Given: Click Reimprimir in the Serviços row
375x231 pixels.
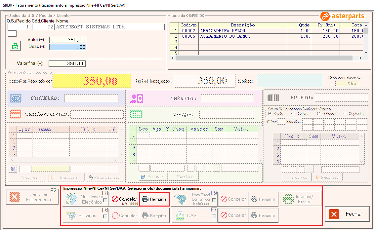Looking at the screenshot, I should pos(154,215).
